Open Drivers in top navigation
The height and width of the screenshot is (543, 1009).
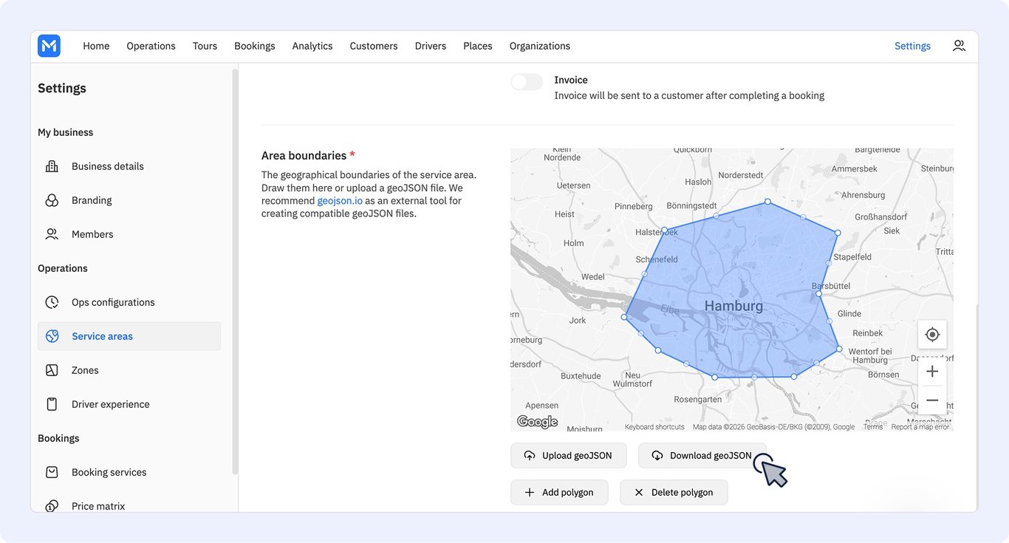pos(431,46)
